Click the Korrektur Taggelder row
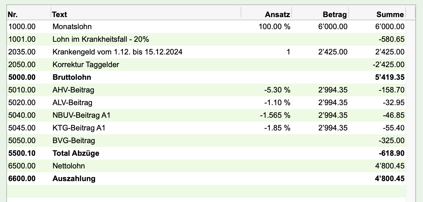Viewport: 423px width, 202px height. [x=206, y=65]
